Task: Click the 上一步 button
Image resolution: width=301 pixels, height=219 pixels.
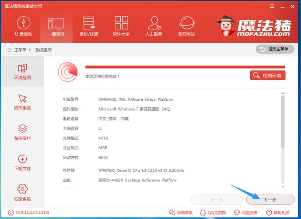Action: [x=217, y=200]
